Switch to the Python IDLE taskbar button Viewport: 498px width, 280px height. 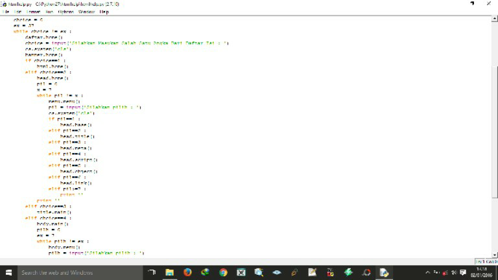click(384, 272)
